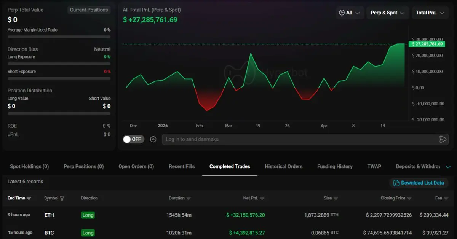Click the Current Positions button
This screenshot has width=457, height=239.
pos(89,10)
